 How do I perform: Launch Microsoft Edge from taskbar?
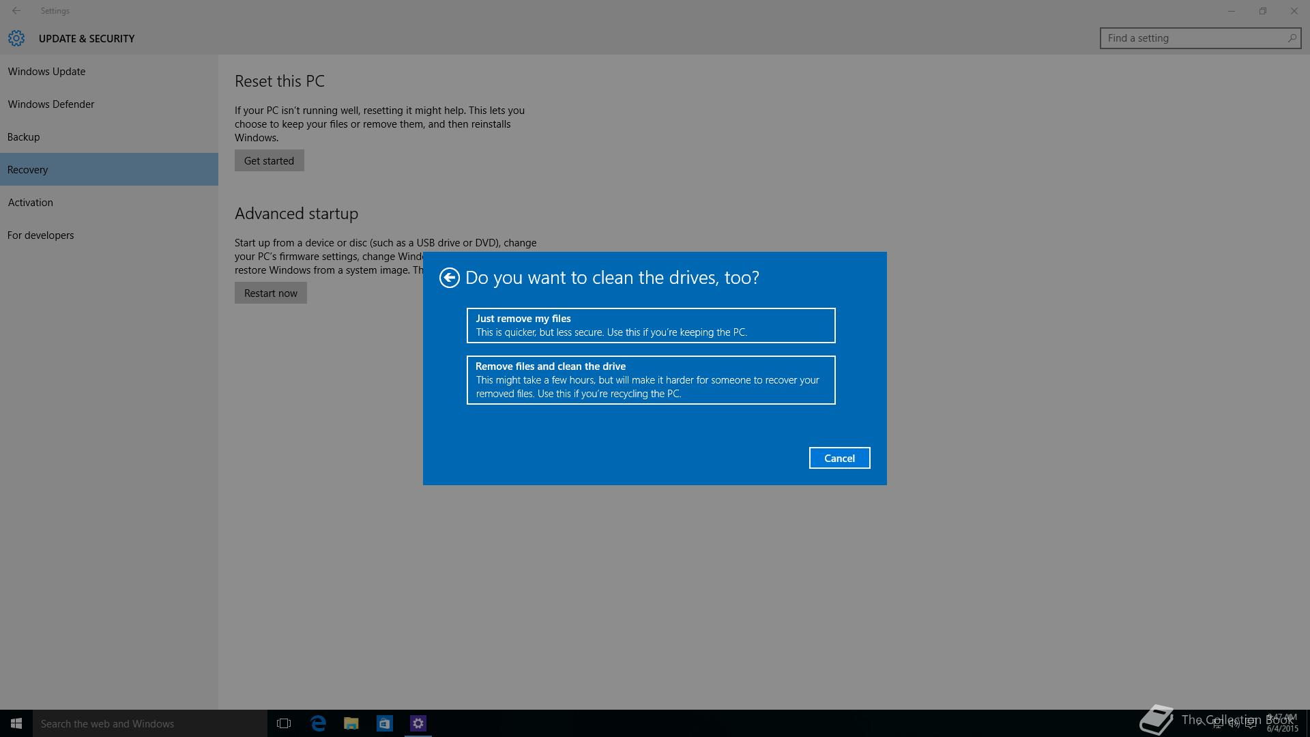pos(318,723)
